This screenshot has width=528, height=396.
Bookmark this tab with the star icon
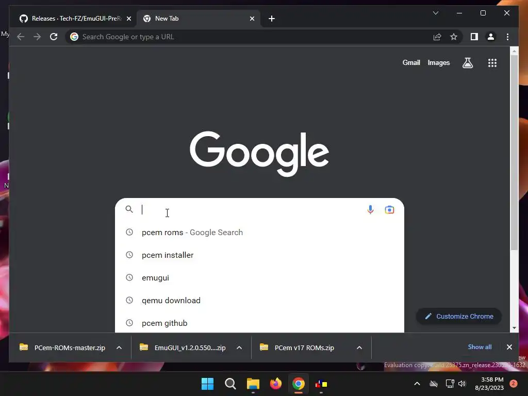point(454,37)
